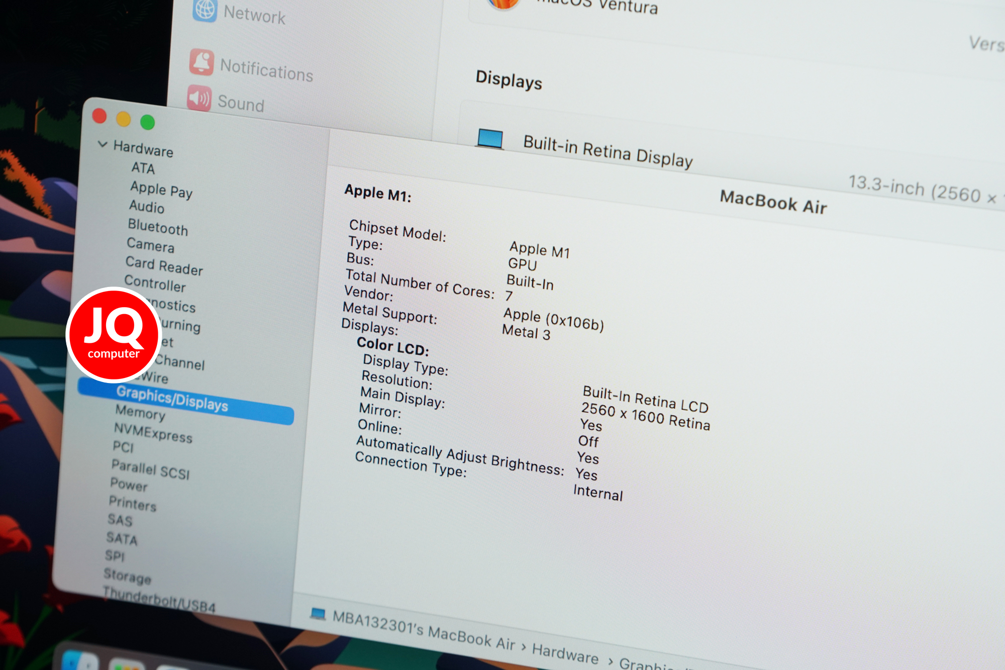Collapse the Hardware tree section
The image size is (1005, 670).
tap(103, 144)
